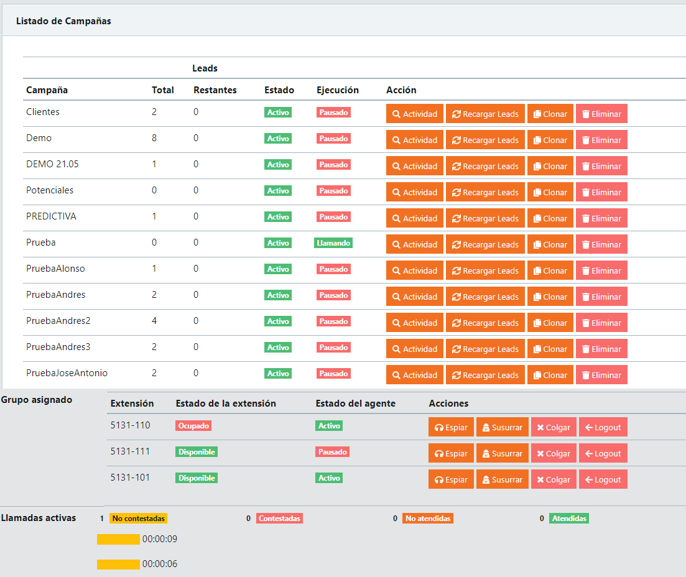Click the copy icon on DEMO 21.05 Clonar
686x577 pixels.
point(537,167)
